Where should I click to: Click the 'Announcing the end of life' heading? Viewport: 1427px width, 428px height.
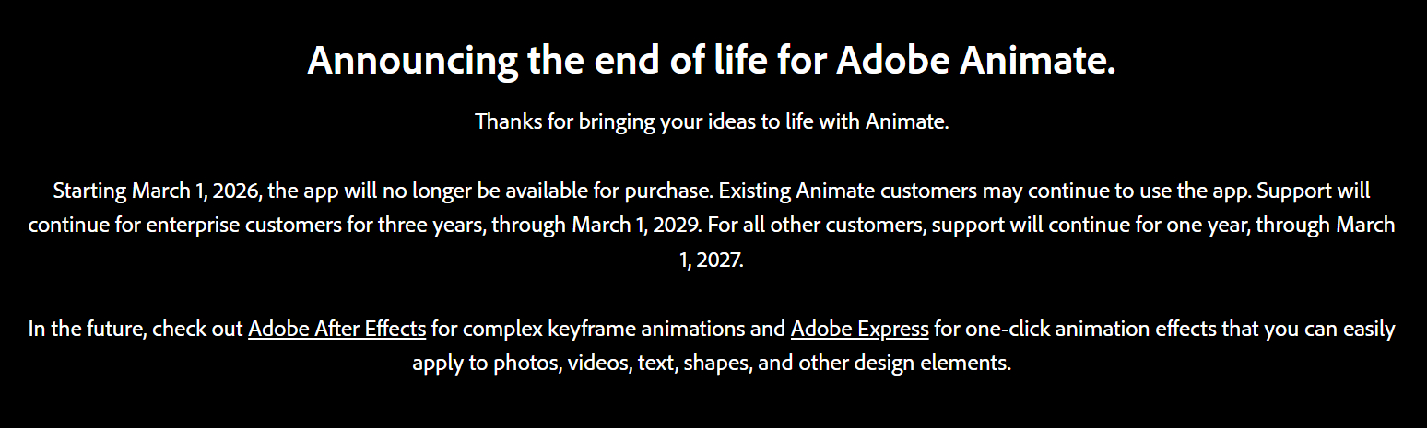[711, 61]
